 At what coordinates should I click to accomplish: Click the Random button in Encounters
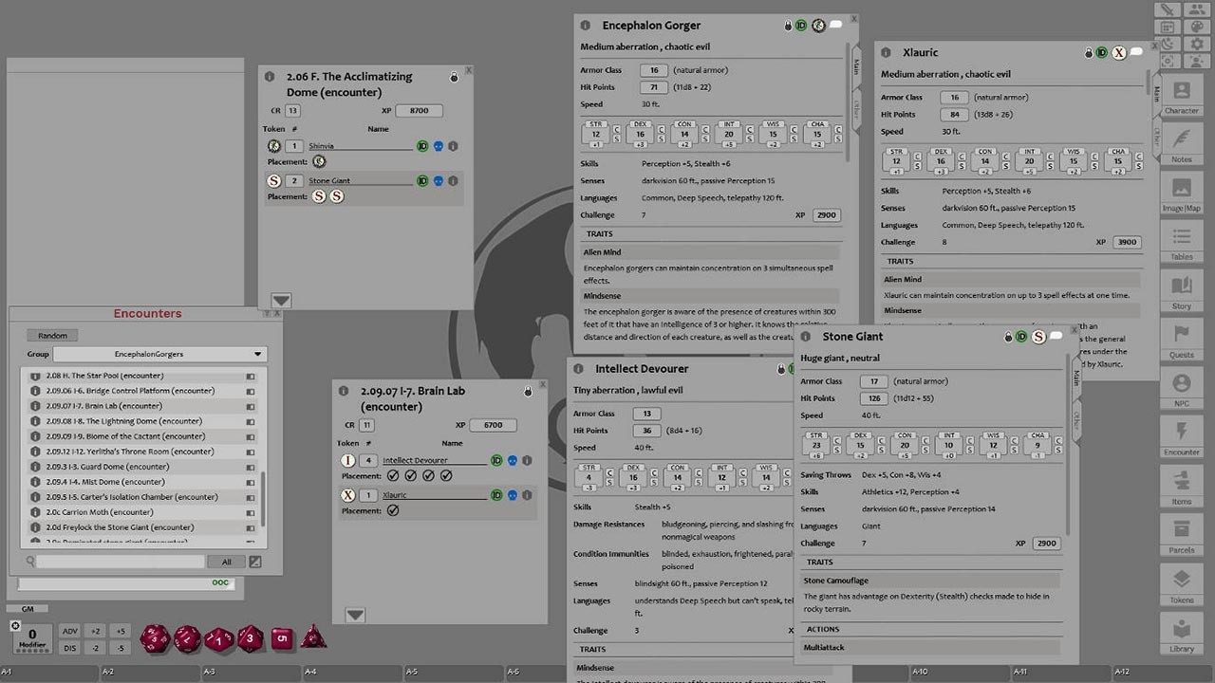[51, 335]
